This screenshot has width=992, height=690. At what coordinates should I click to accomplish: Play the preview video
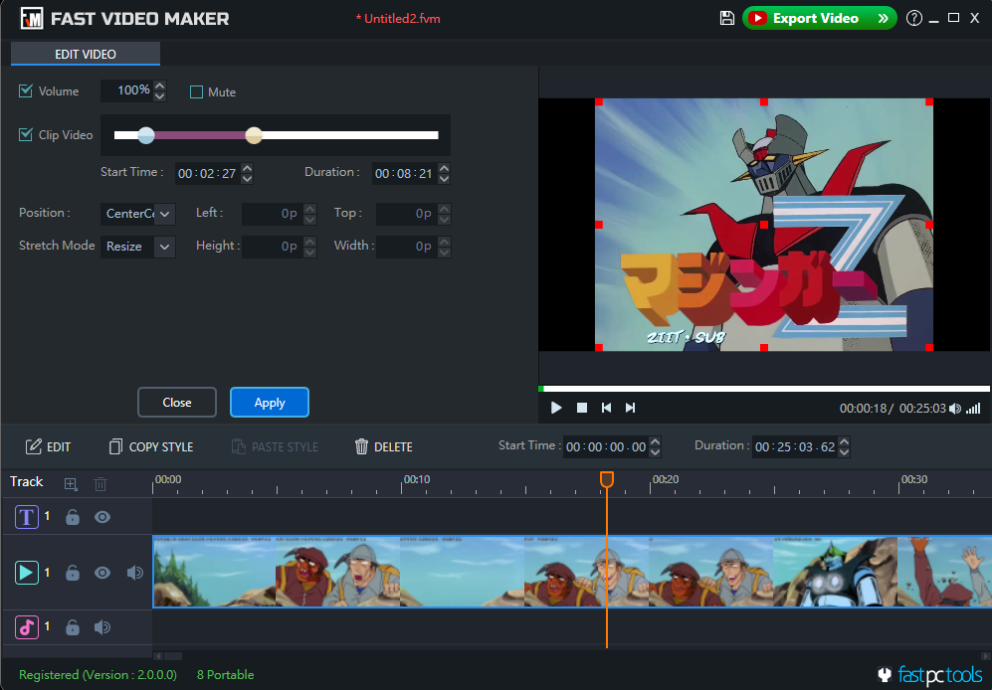coord(556,408)
